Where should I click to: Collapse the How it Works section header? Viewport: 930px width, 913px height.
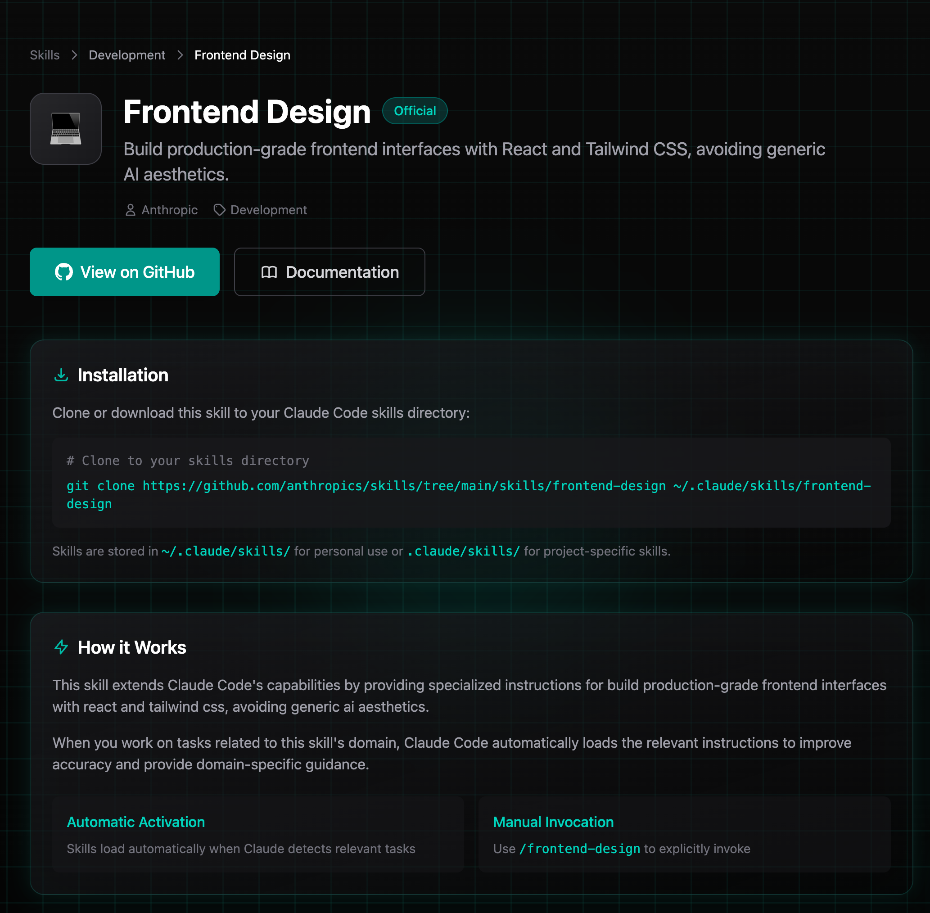(132, 647)
